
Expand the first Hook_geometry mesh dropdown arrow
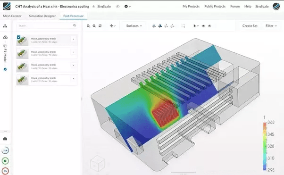(x=74, y=39)
